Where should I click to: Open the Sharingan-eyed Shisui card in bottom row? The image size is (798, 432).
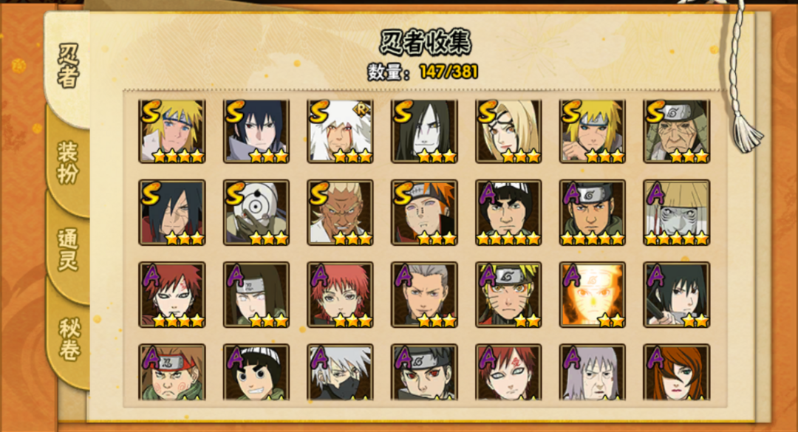point(424,372)
